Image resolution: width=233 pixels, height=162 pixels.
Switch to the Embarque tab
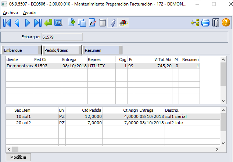[21, 50]
